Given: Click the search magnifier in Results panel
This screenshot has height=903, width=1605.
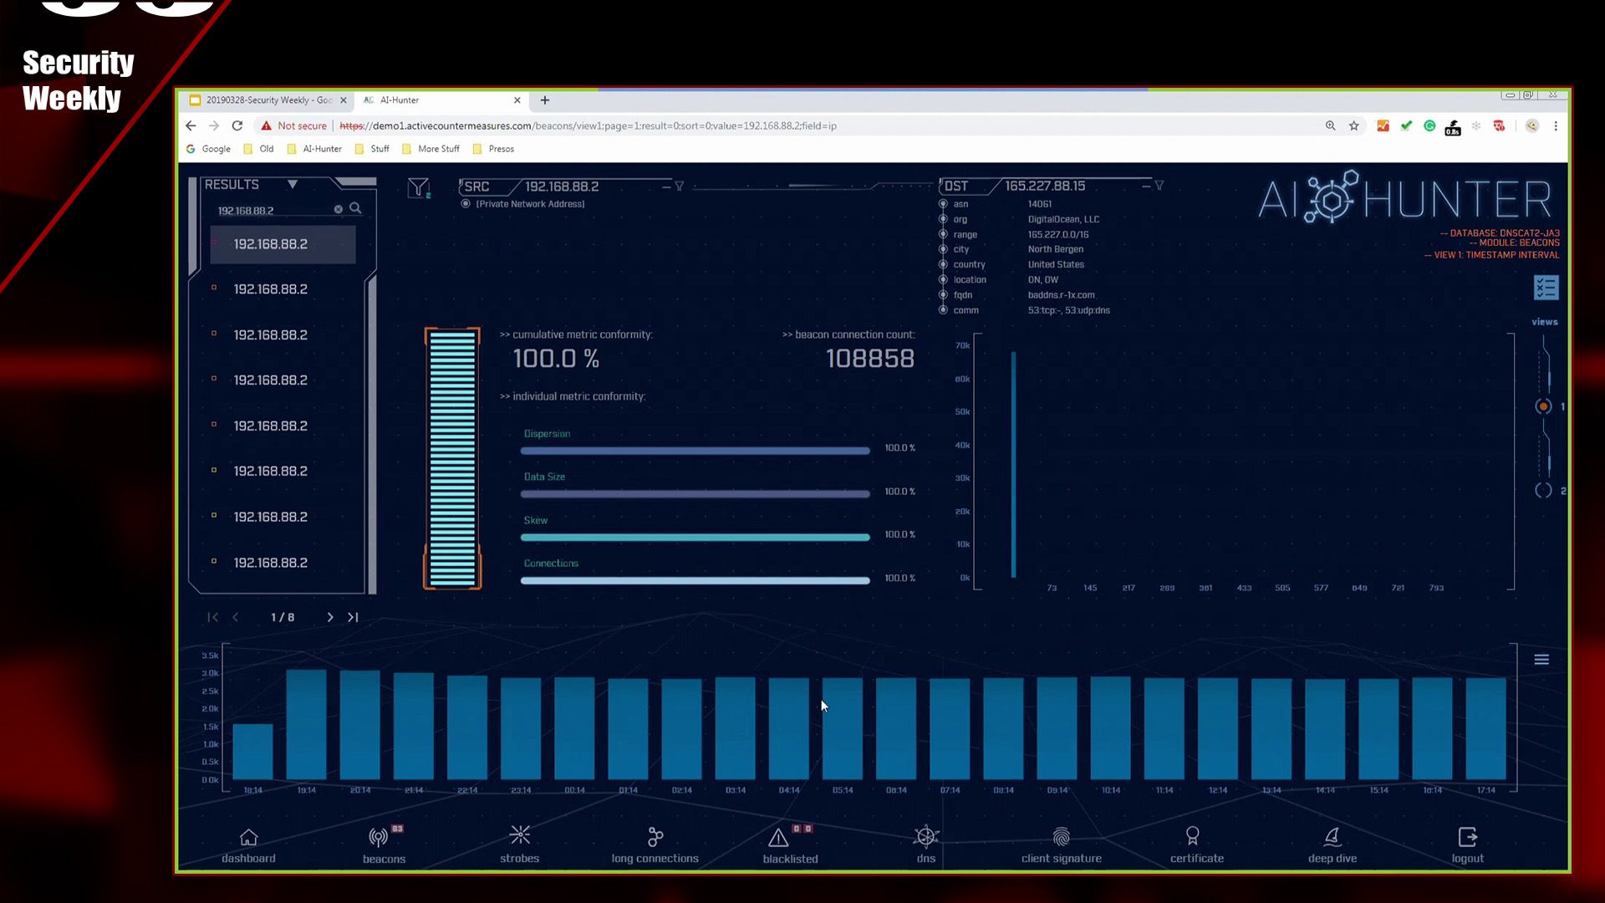Looking at the screenshot, I should [355, 209].
